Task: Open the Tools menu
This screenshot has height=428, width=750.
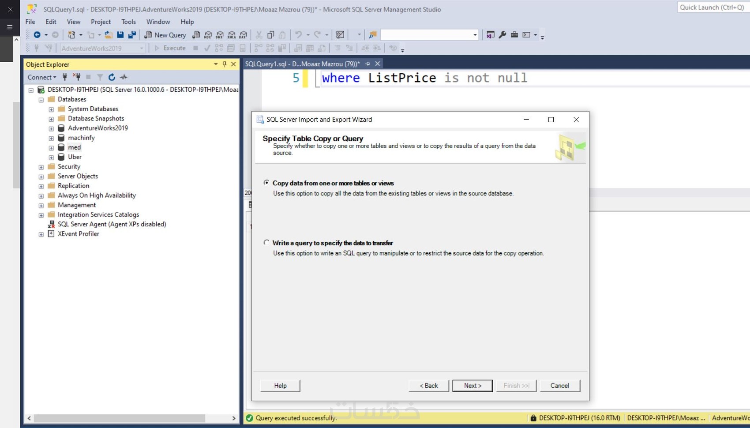Action: pos(129,22)
